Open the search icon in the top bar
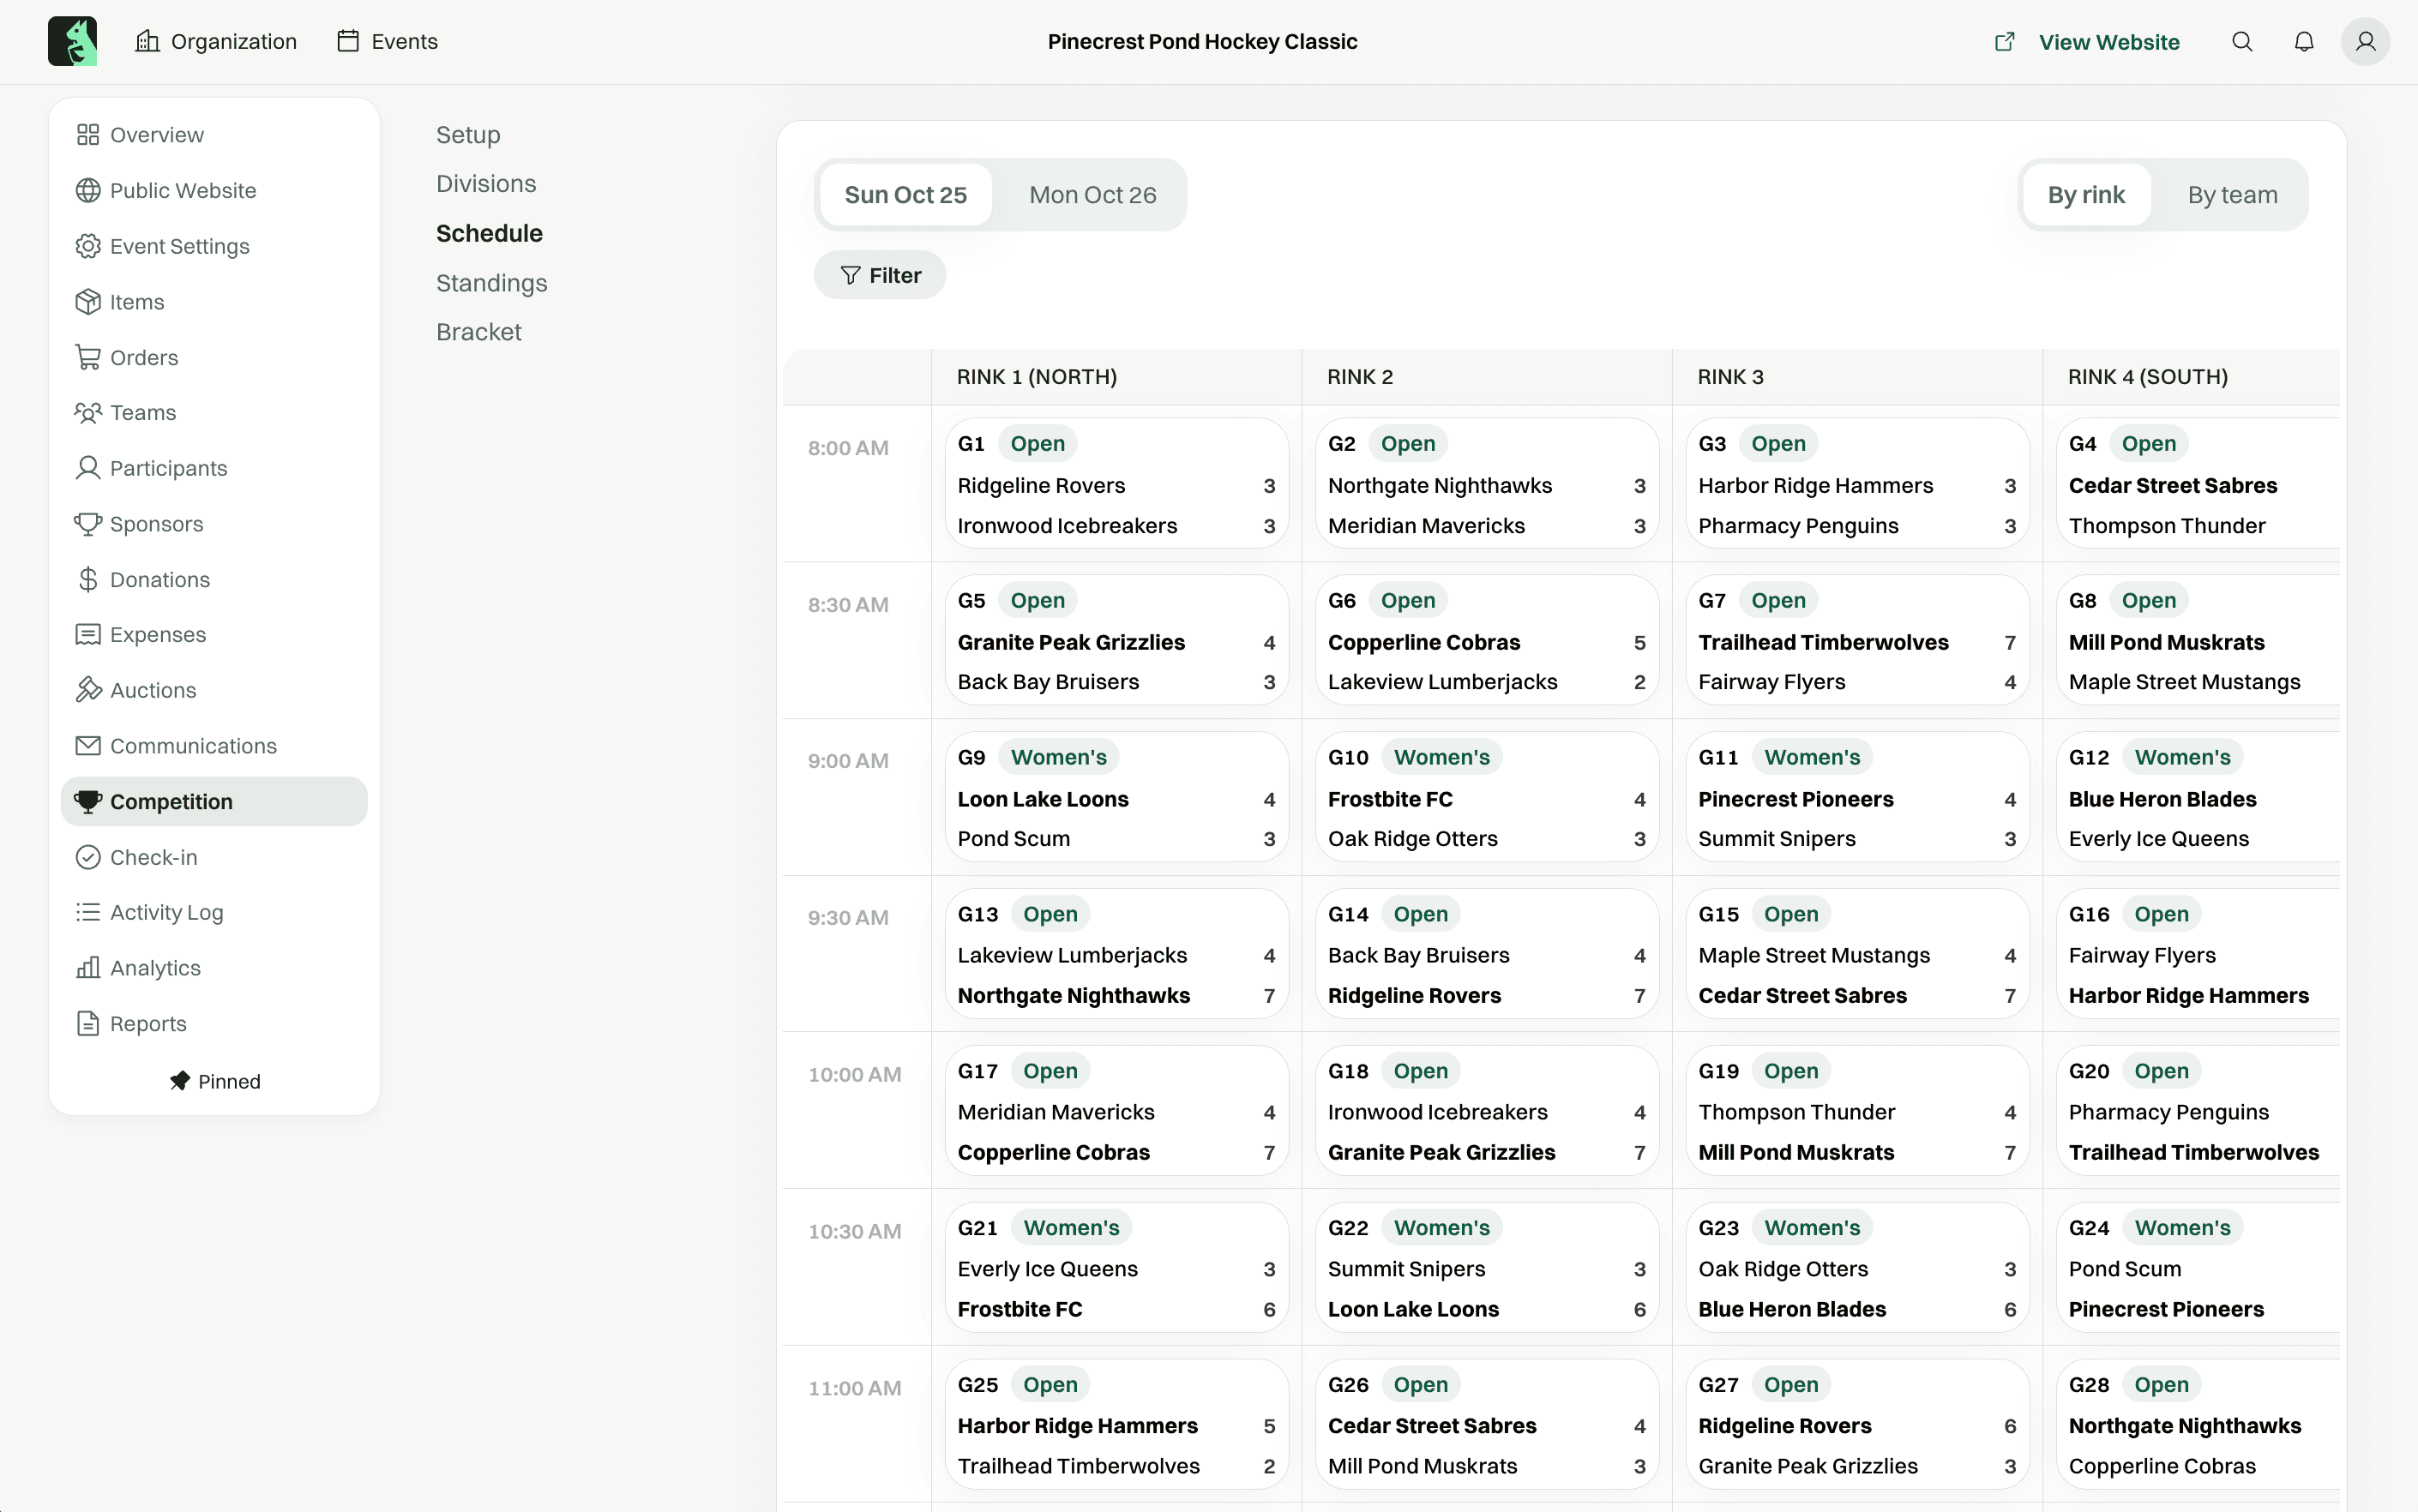This screenshot has width=2418, height=1512. 2242,41
